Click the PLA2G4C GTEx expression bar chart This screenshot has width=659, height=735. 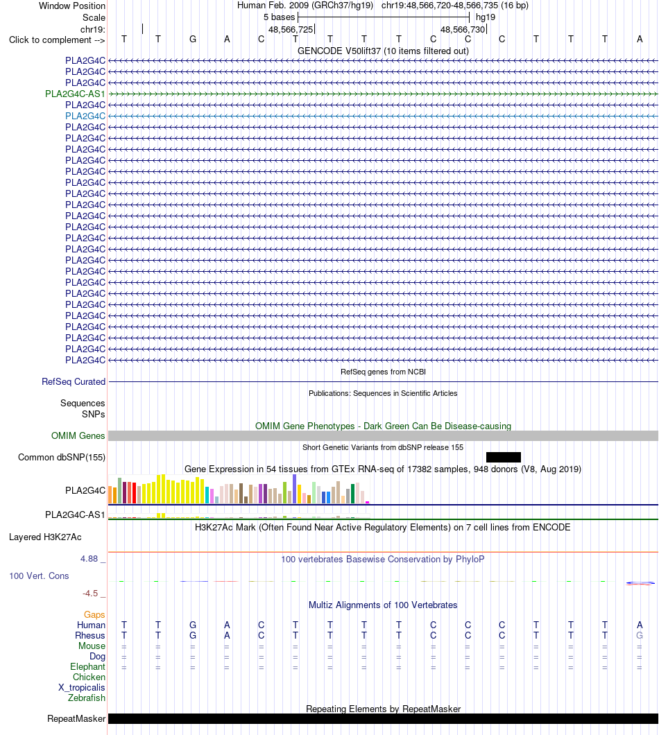pos(239,490)
